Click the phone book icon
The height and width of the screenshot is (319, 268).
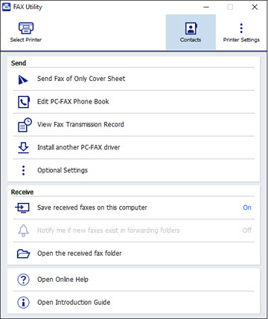point(24,102)
